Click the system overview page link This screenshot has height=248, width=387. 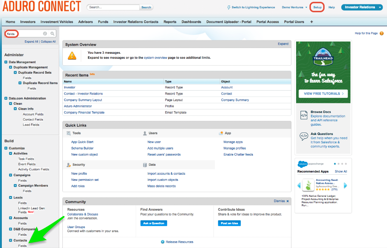[155, 57]
